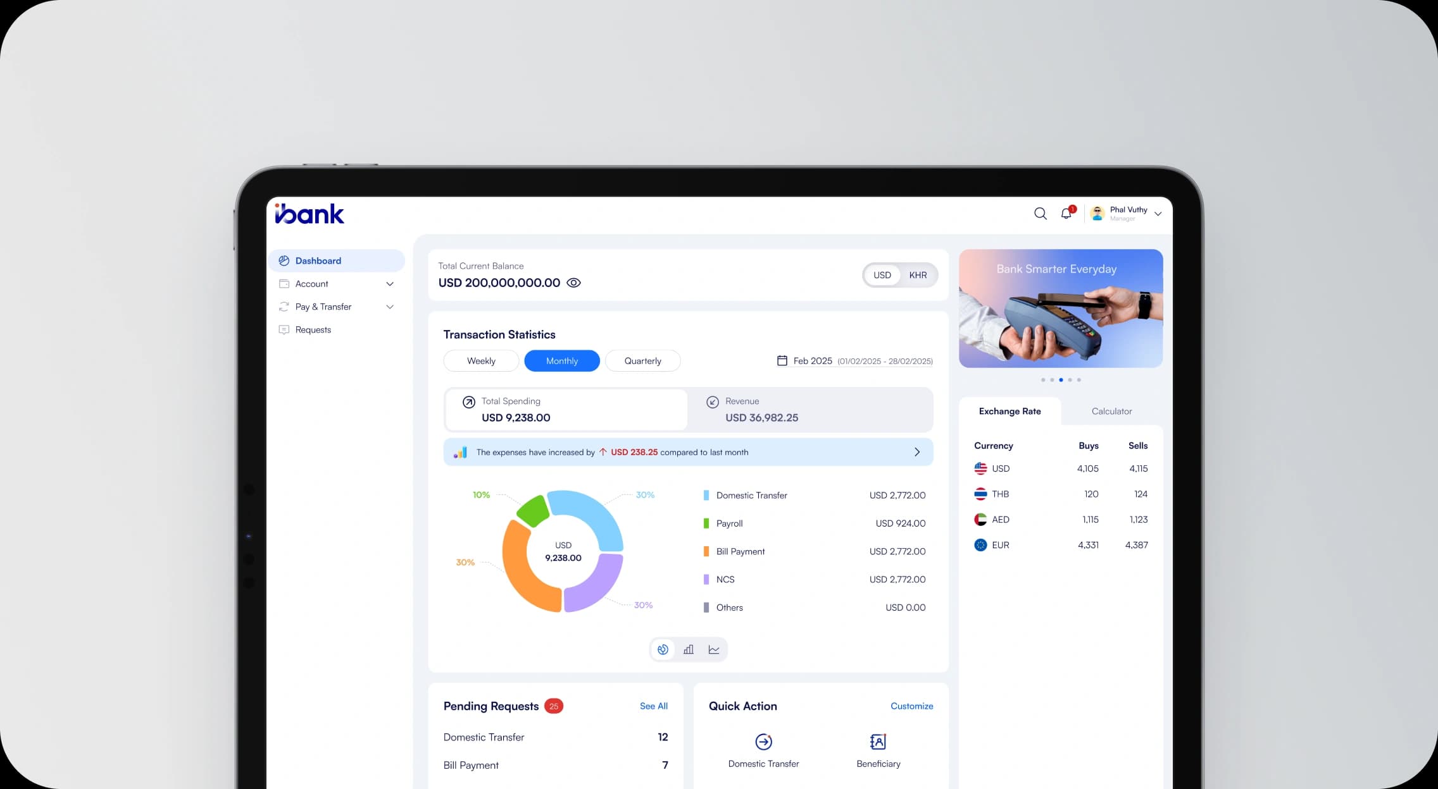1438x789 pixels.
Task: Click the calendar icon beside Feb 2025
Action: [x=782, y=360]
